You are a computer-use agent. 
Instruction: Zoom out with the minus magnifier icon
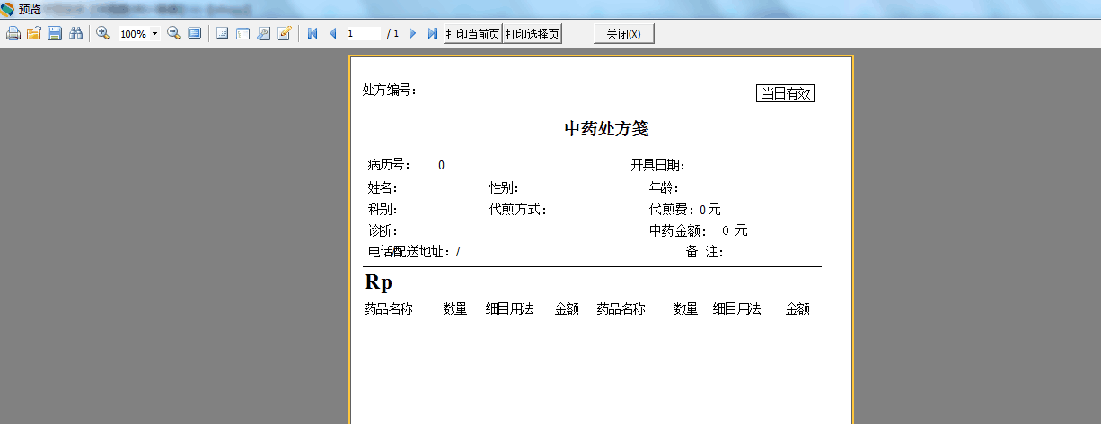[x=174, y=34]
